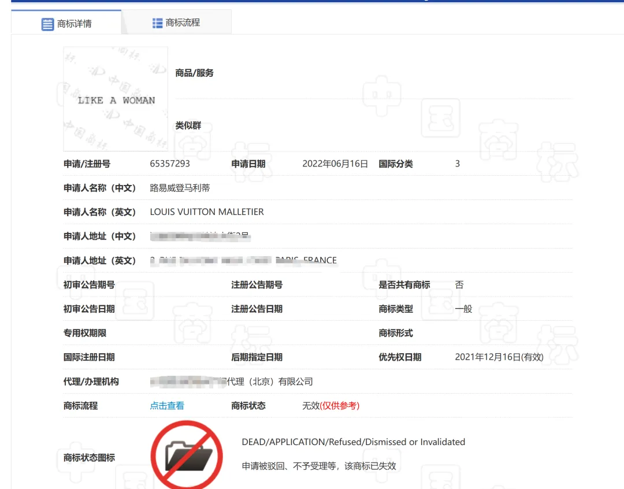Open the 商标详情 tab
Image resolution: width=624 pixels, height=489 pixels.
(x=66, y=24)
